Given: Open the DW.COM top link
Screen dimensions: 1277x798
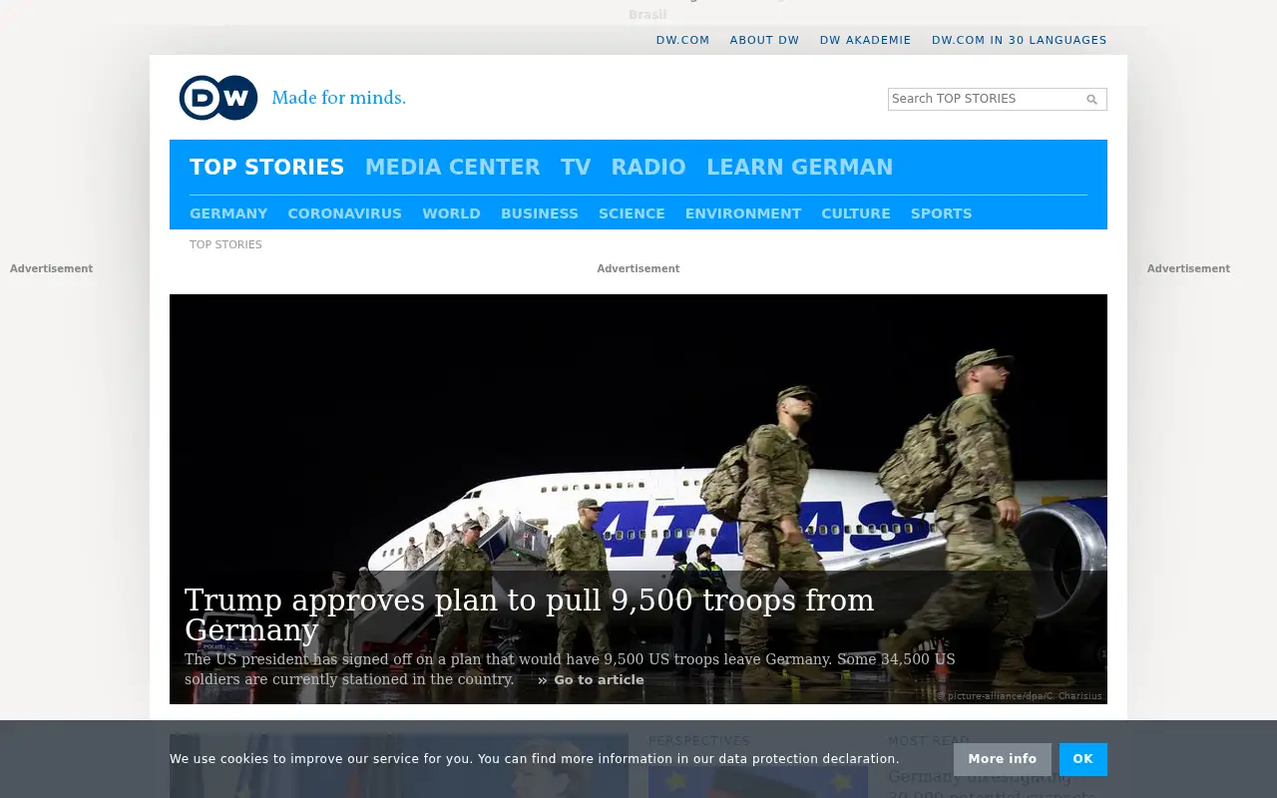Looking at the screenshot, I should [x=682, y=40].
